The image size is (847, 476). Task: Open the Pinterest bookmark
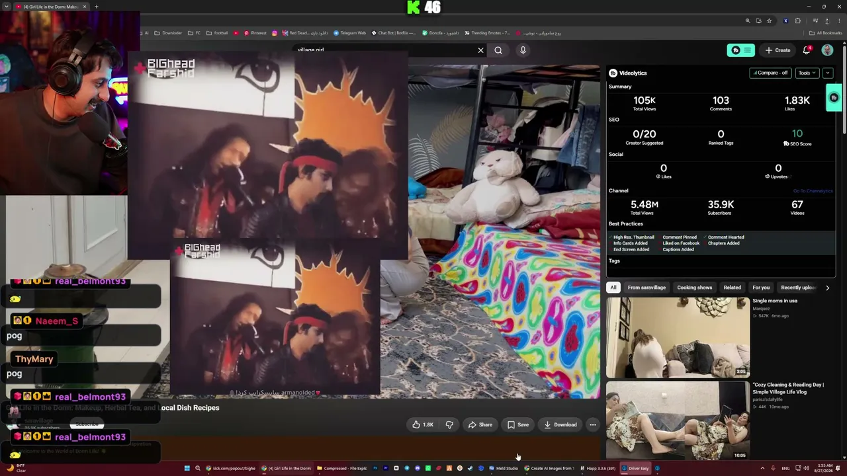255,33
